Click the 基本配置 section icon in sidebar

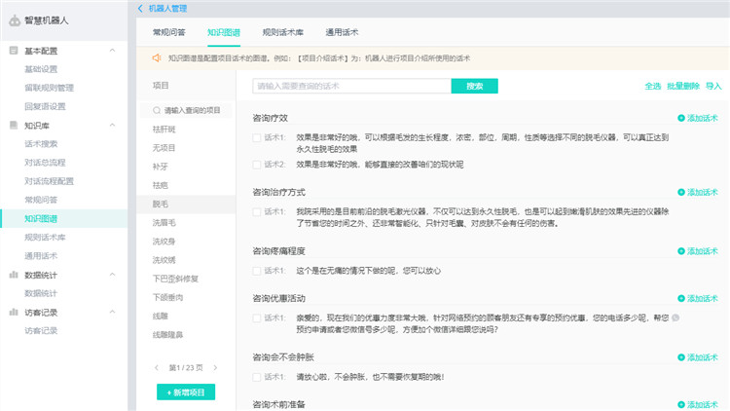[14, 50]
